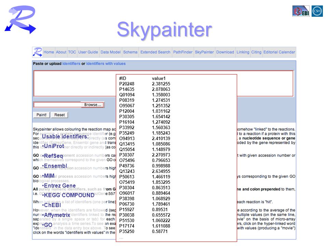Open the User Guide
328x246 pixels.
(x=88, y=52)
